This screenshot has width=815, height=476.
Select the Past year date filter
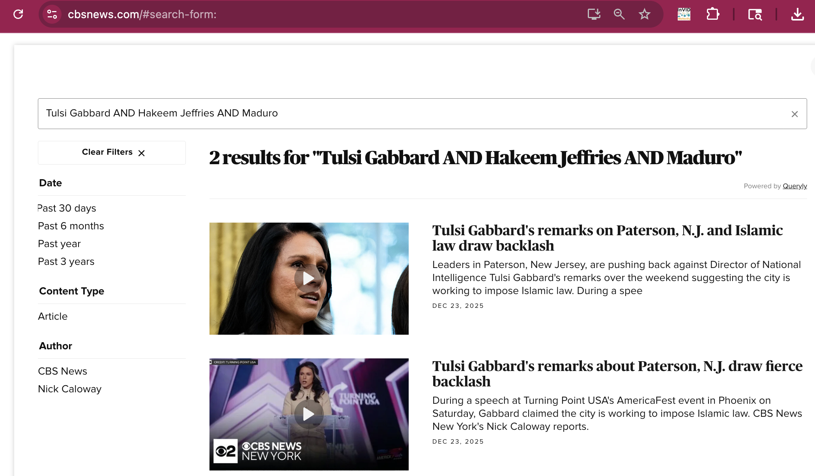pos(59,244)
